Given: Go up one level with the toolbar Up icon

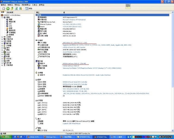Looking at the screenshot, I should [12, 8].
